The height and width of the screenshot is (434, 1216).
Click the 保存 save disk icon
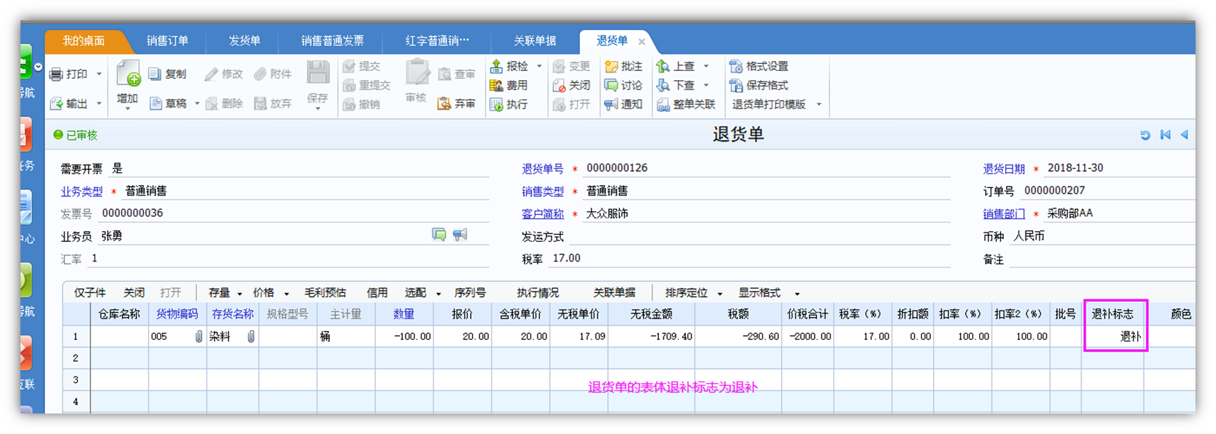(x=318, y=73)
